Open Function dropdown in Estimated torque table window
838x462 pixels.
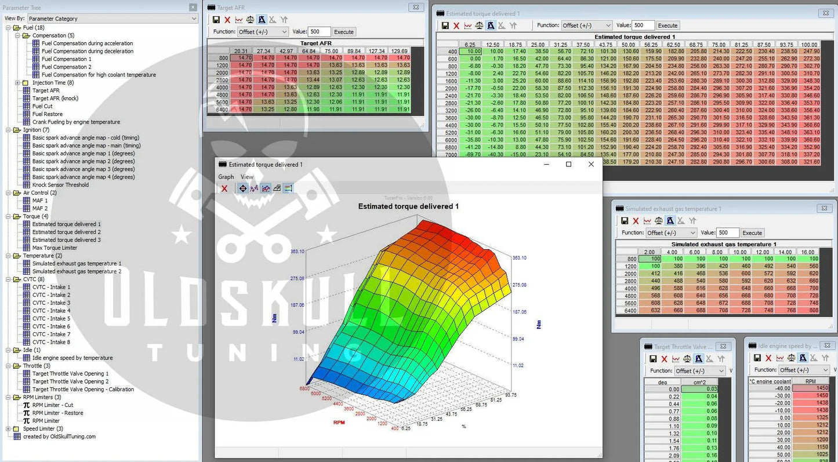586,26
